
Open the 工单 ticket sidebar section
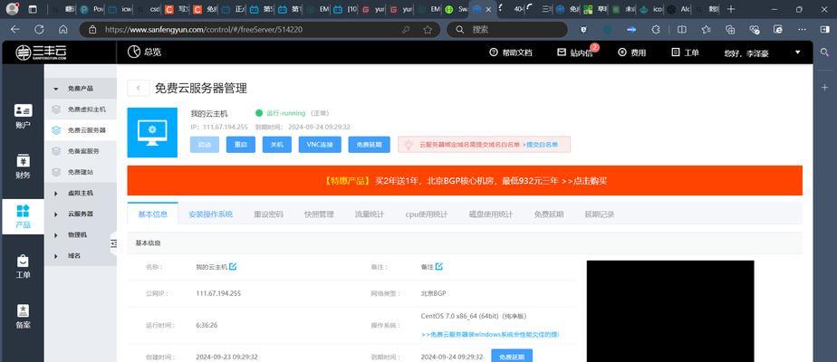(23, 266)
